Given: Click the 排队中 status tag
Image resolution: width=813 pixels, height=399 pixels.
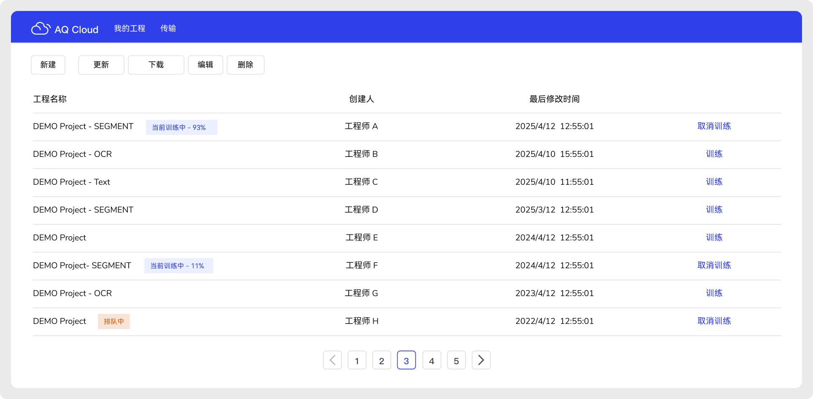Looking at the screenshot, I should pos(114,321).
